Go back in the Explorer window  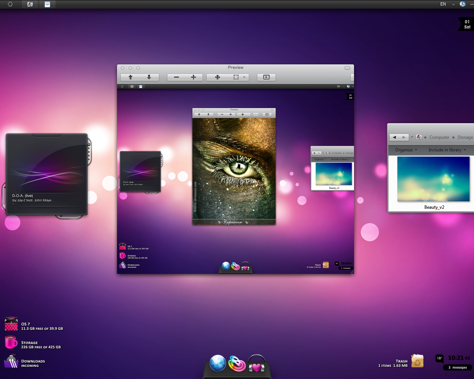(x=394, y=137)
